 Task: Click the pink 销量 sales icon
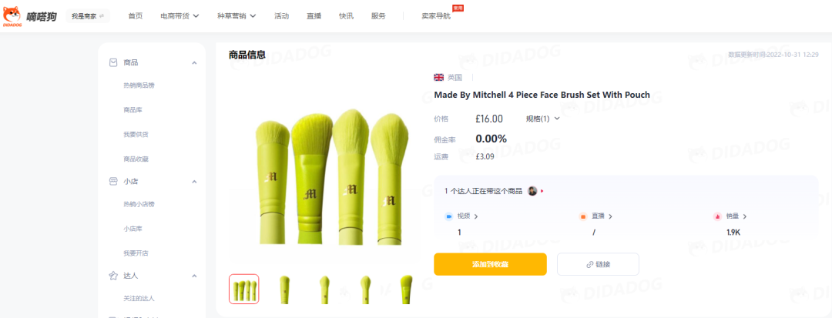point(717,216)
